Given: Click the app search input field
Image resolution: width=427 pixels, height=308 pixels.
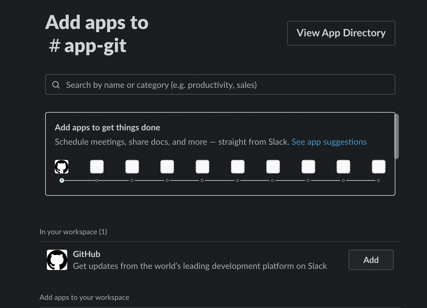Looking at the screenshot, I should click(220, 84).
